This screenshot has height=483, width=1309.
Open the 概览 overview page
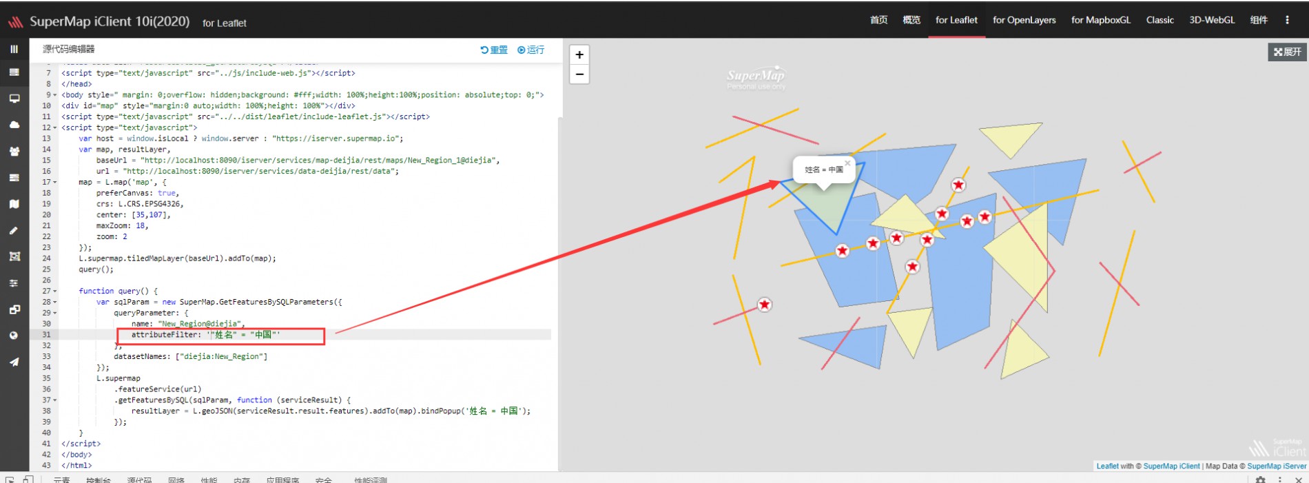point(911,20)
